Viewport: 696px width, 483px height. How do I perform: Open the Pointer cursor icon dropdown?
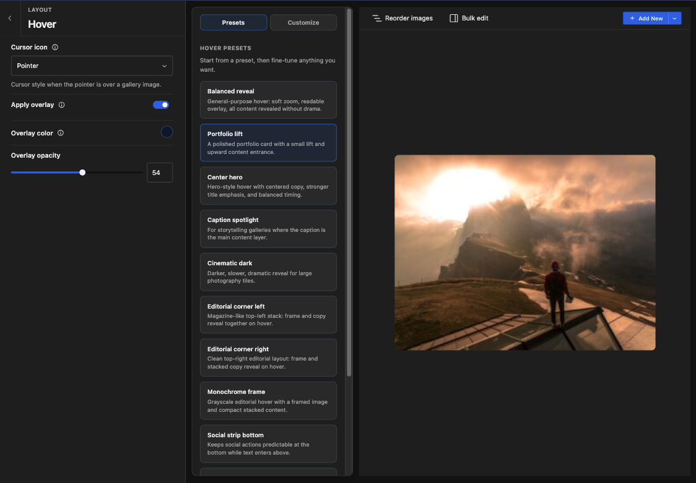(92, 66)
